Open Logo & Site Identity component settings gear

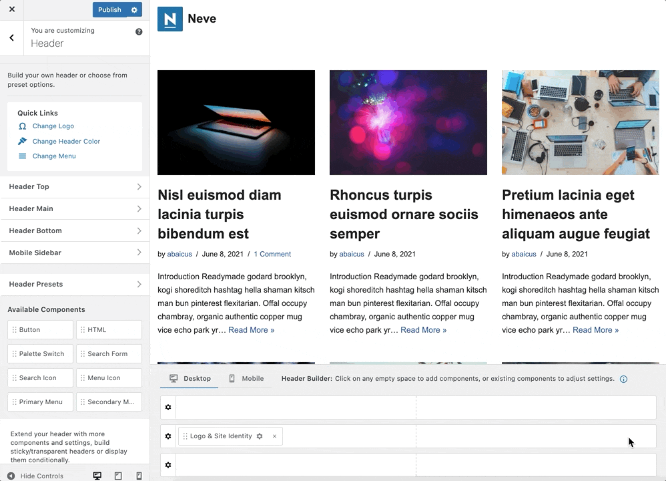(x=260, y=436)
